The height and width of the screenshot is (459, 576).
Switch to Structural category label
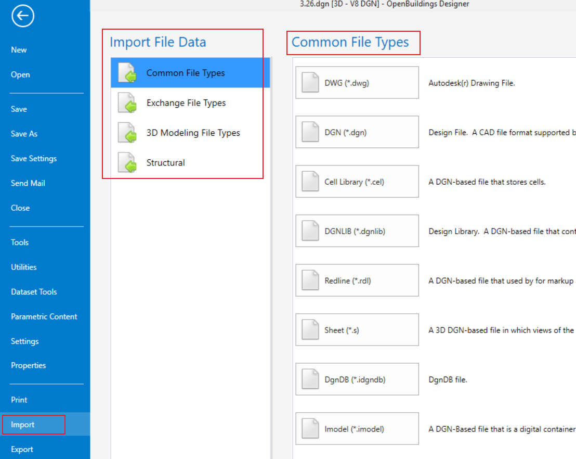pyautogui.click(x=166, y=162)
